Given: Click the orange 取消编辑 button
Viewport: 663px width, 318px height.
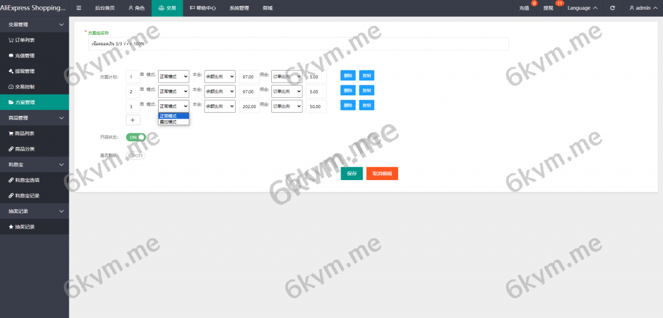Looking at the screenshot, I should [381, 174].
